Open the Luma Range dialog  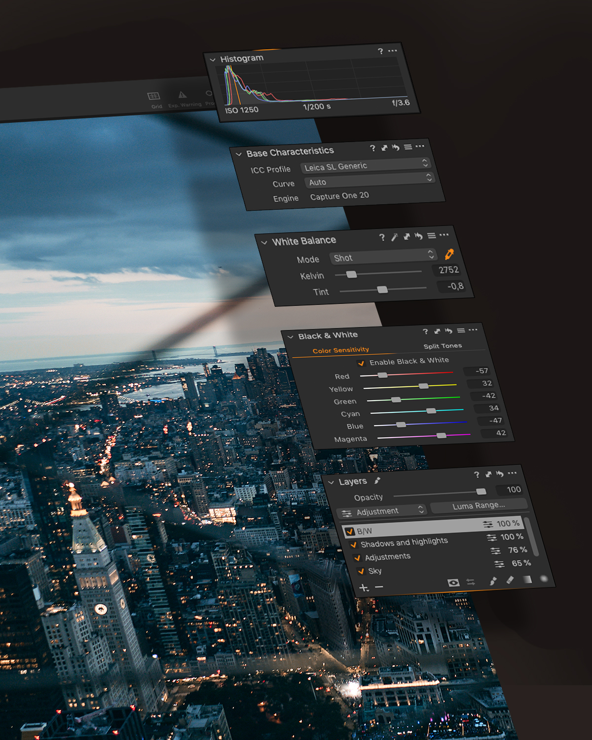pyautogui.click(x=479, y=506)
